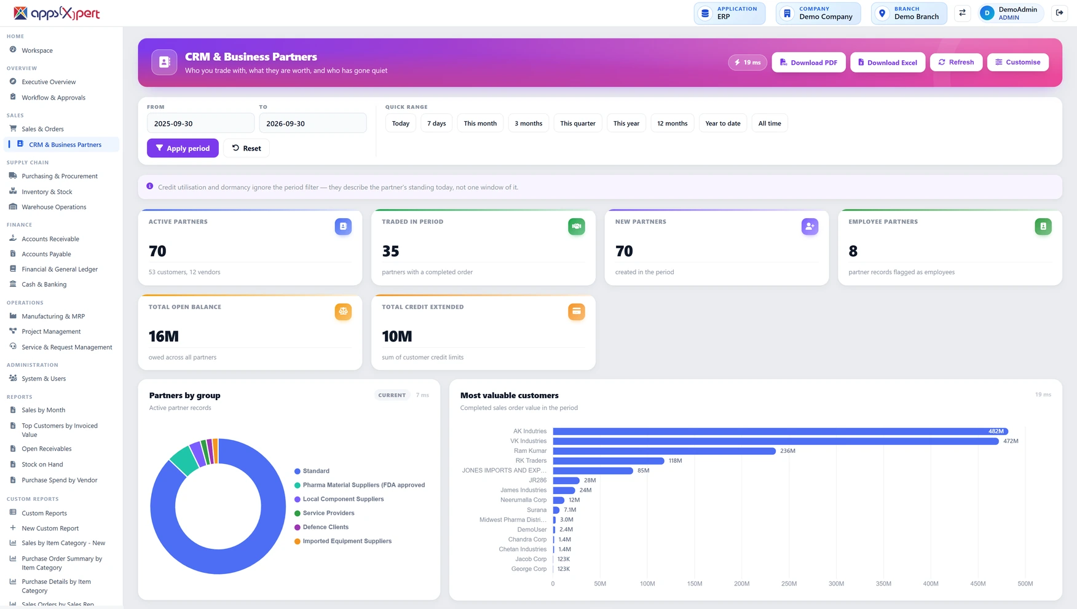1077x609 pixels.
Task: Open Accounts Payable from sidebar
Action: coord(46,254)
